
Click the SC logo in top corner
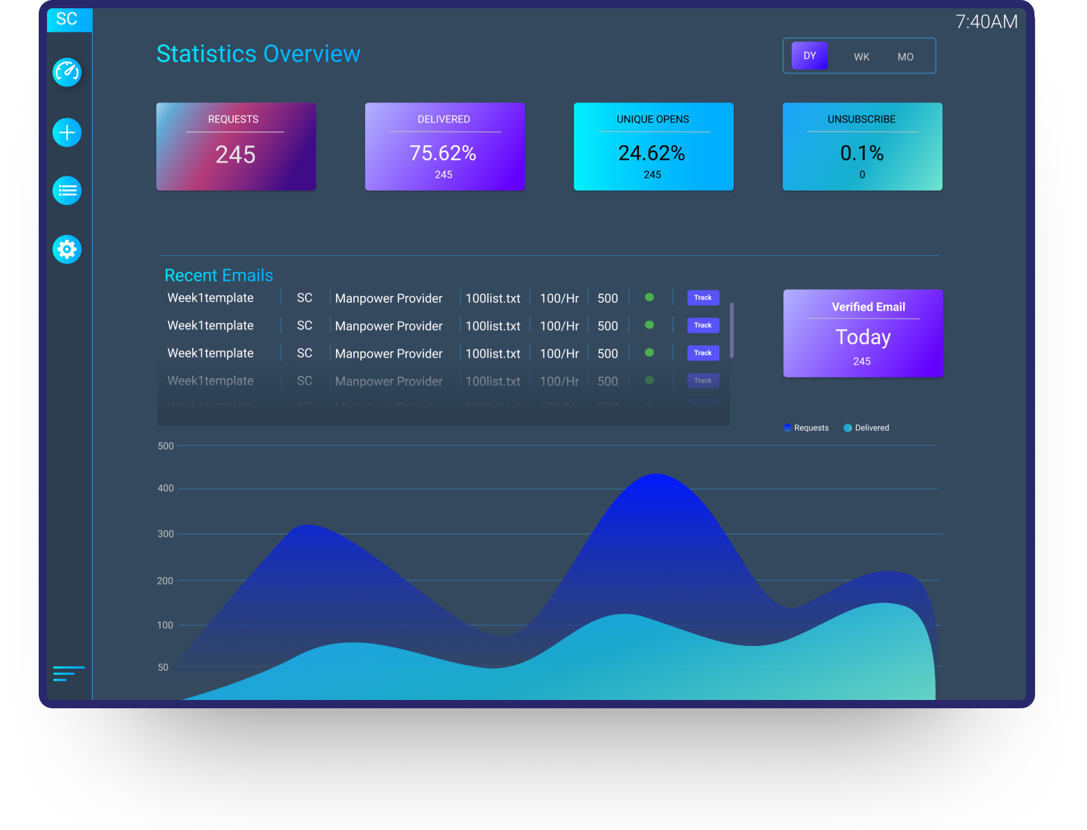point(68,19)
